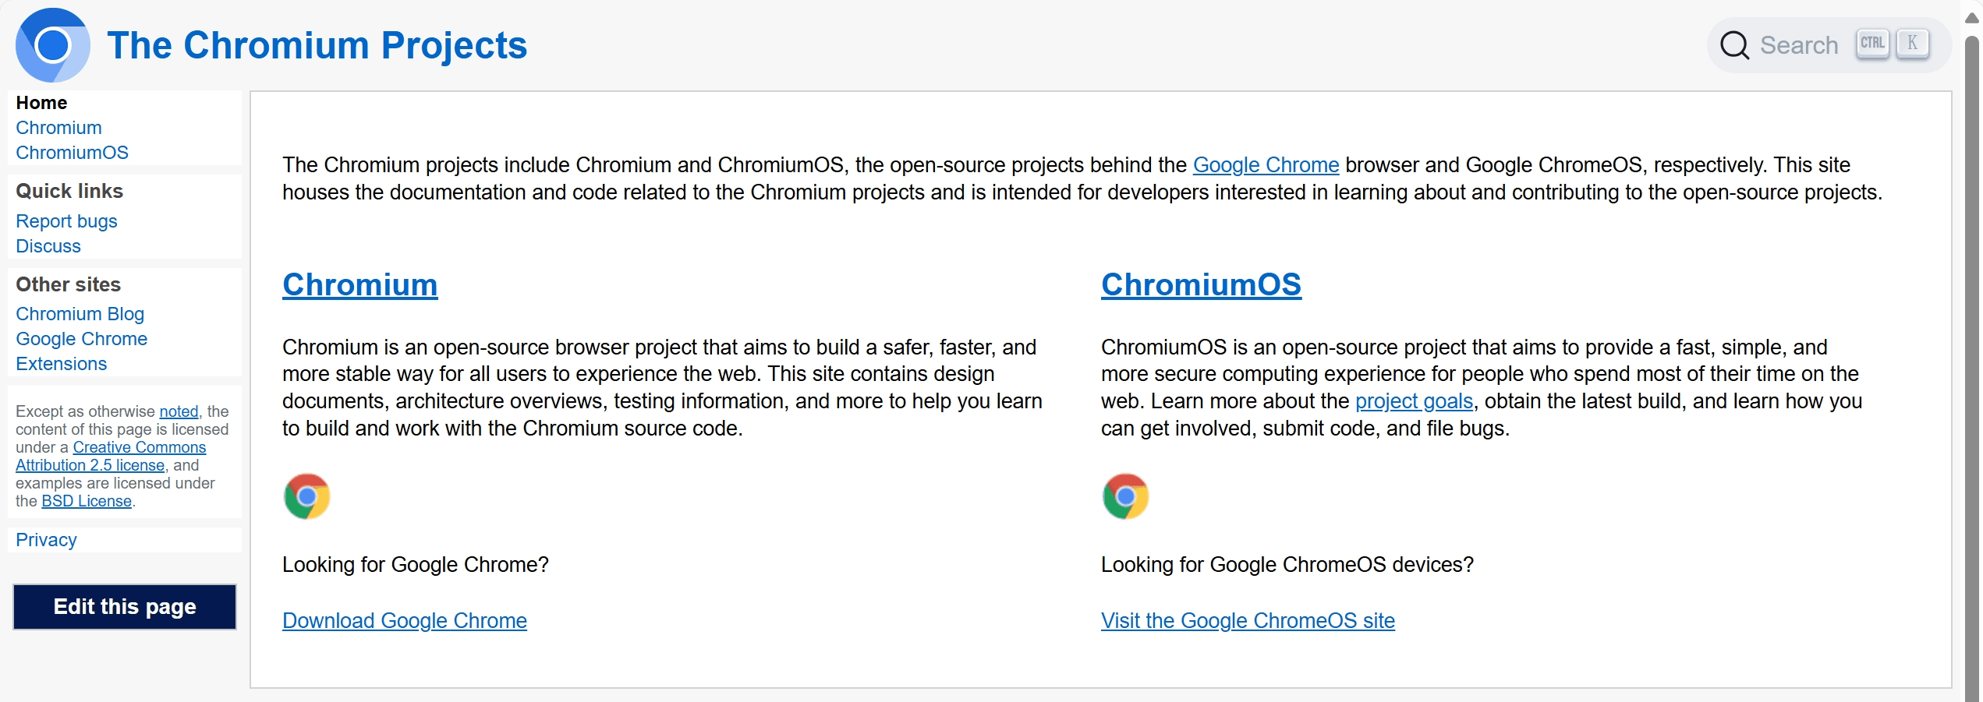Viewport: 1983px width, 702px height.
Task: Click the Chromium logo in the header
Action: [52, 45]
